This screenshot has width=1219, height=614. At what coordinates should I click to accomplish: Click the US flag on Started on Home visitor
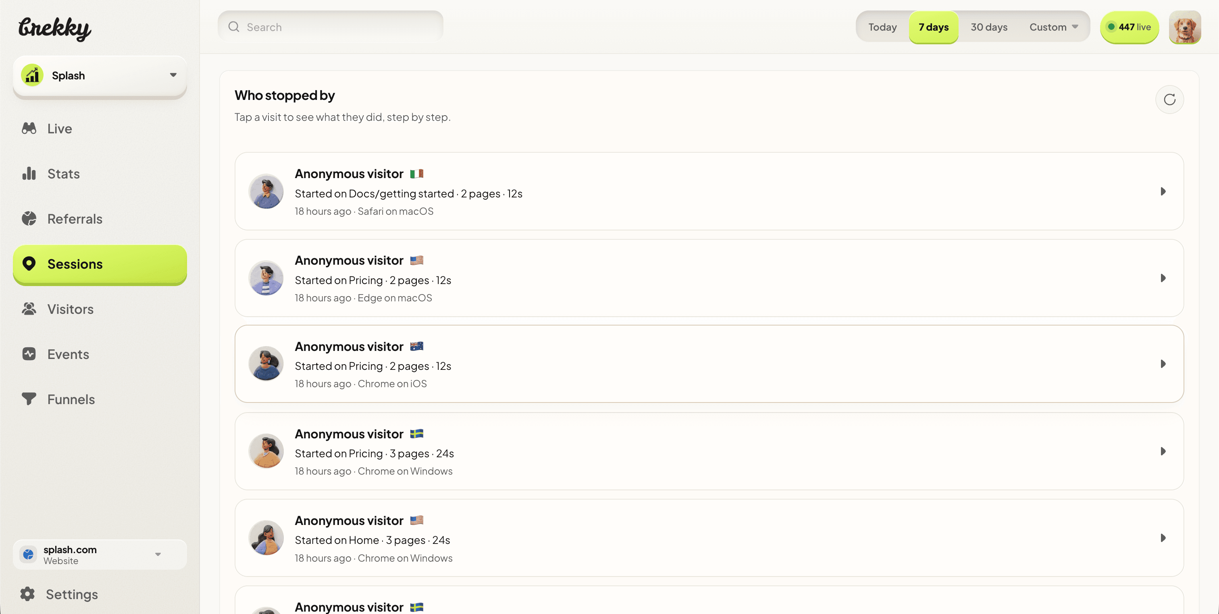coord(416,521)
